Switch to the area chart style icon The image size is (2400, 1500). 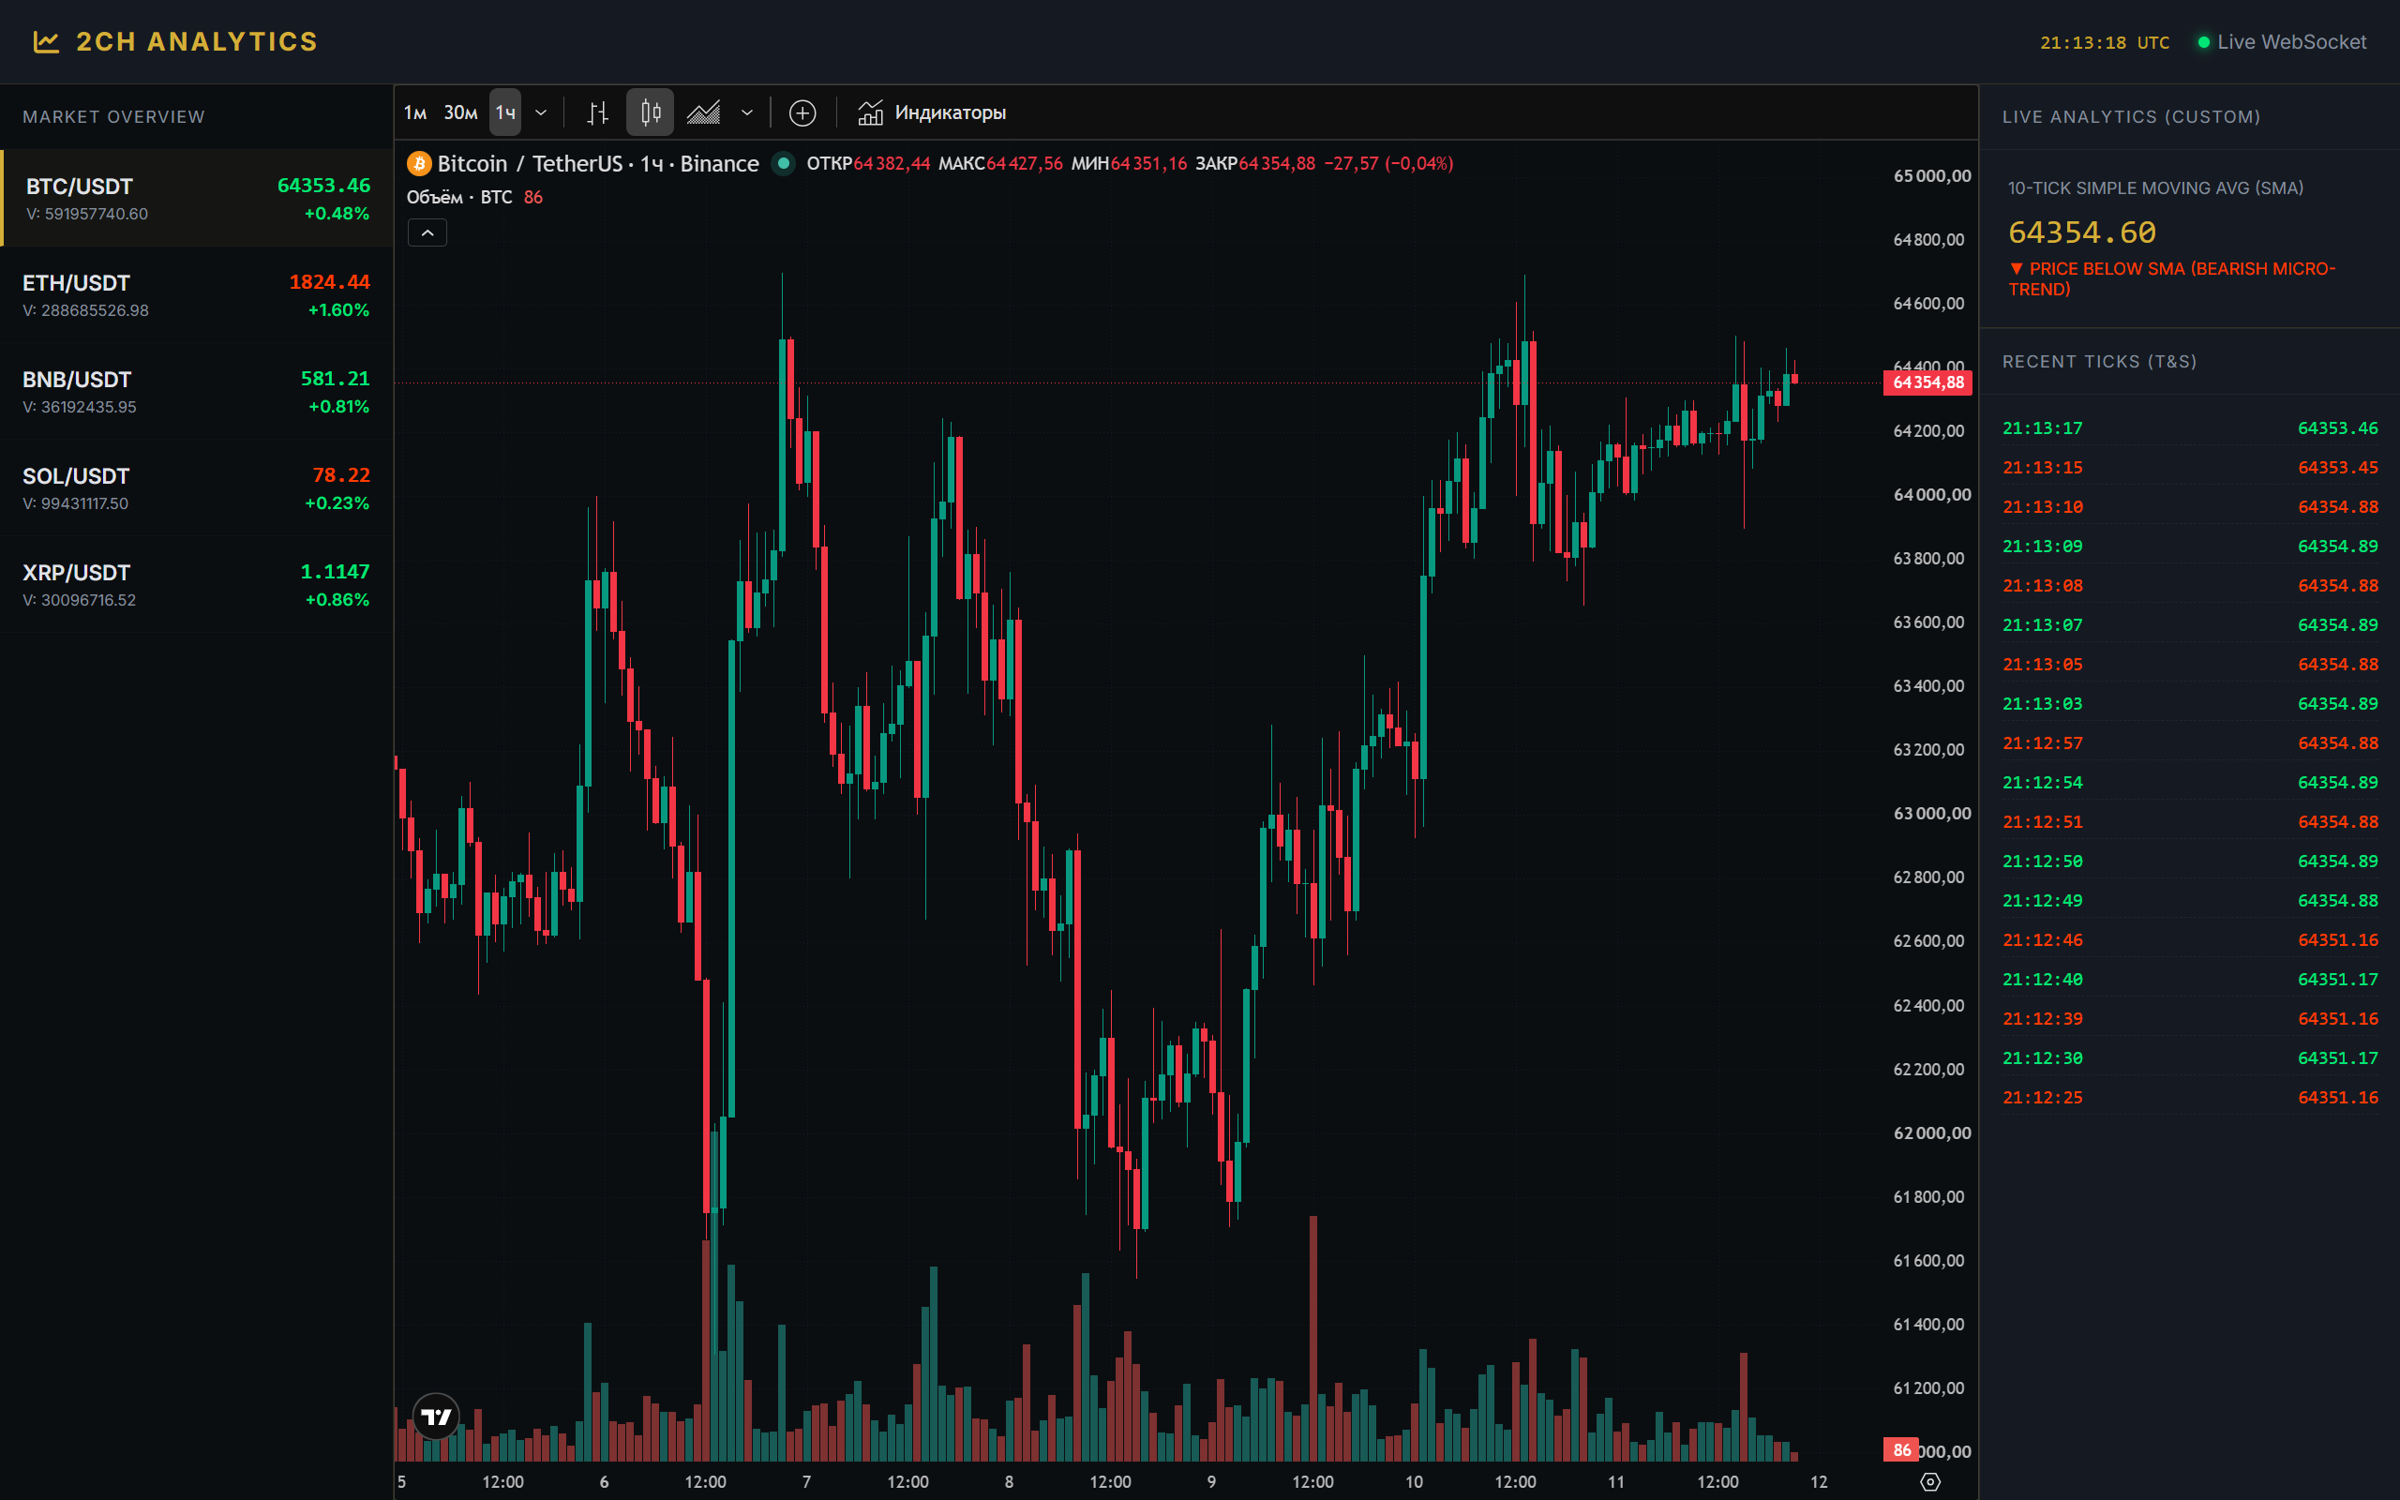(x=703, y=113)
